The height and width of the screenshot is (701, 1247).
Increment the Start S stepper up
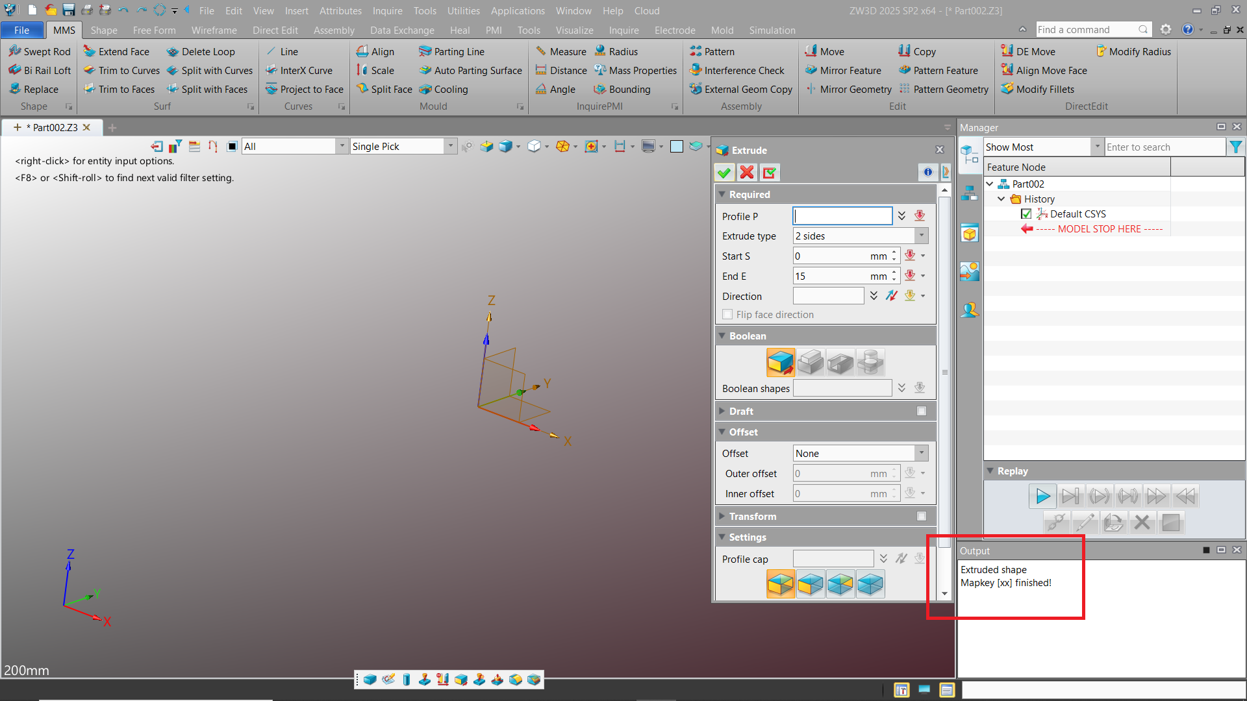click(894, 252)
